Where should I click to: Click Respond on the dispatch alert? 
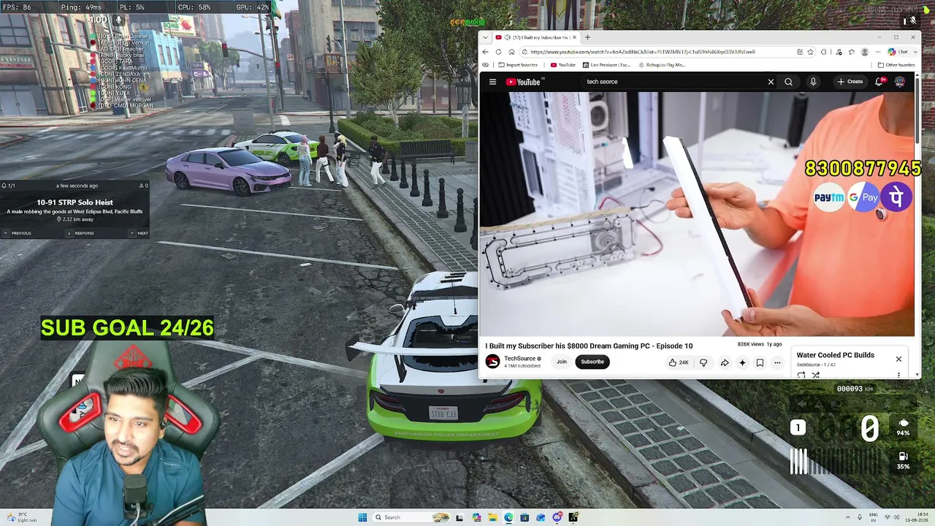80,233
